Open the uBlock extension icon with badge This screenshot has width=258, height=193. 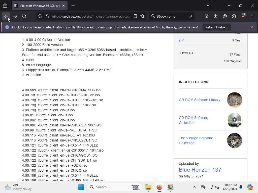coord(243,16)
